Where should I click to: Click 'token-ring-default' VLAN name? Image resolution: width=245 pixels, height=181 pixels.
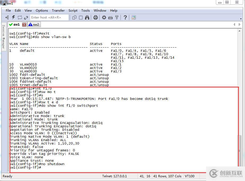(39, 78)
